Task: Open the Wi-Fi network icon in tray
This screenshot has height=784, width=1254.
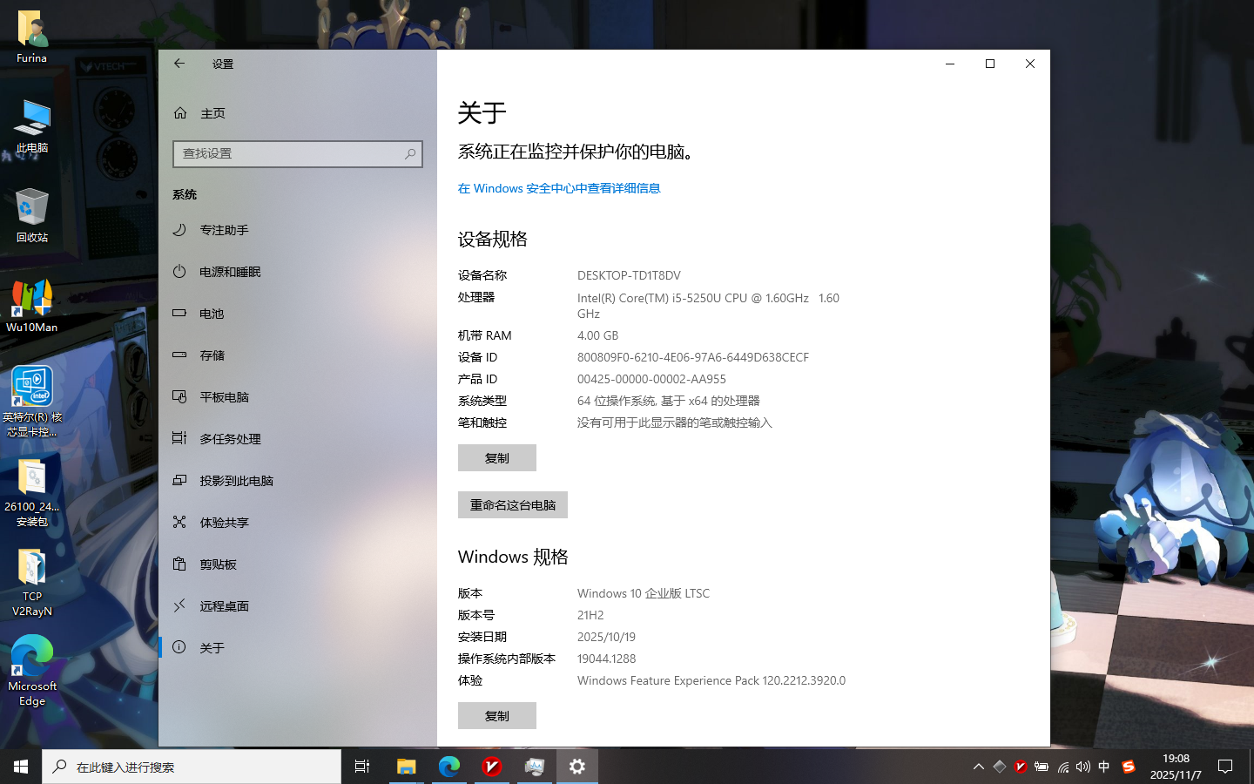Action: 1062,767
